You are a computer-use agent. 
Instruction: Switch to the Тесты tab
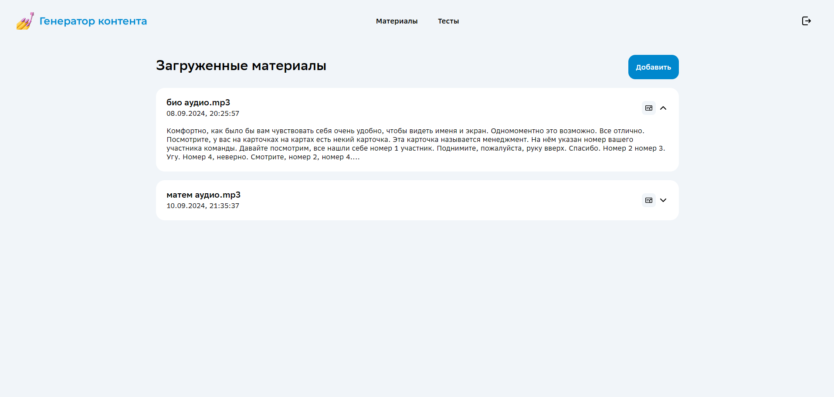[x=448, y=21]
